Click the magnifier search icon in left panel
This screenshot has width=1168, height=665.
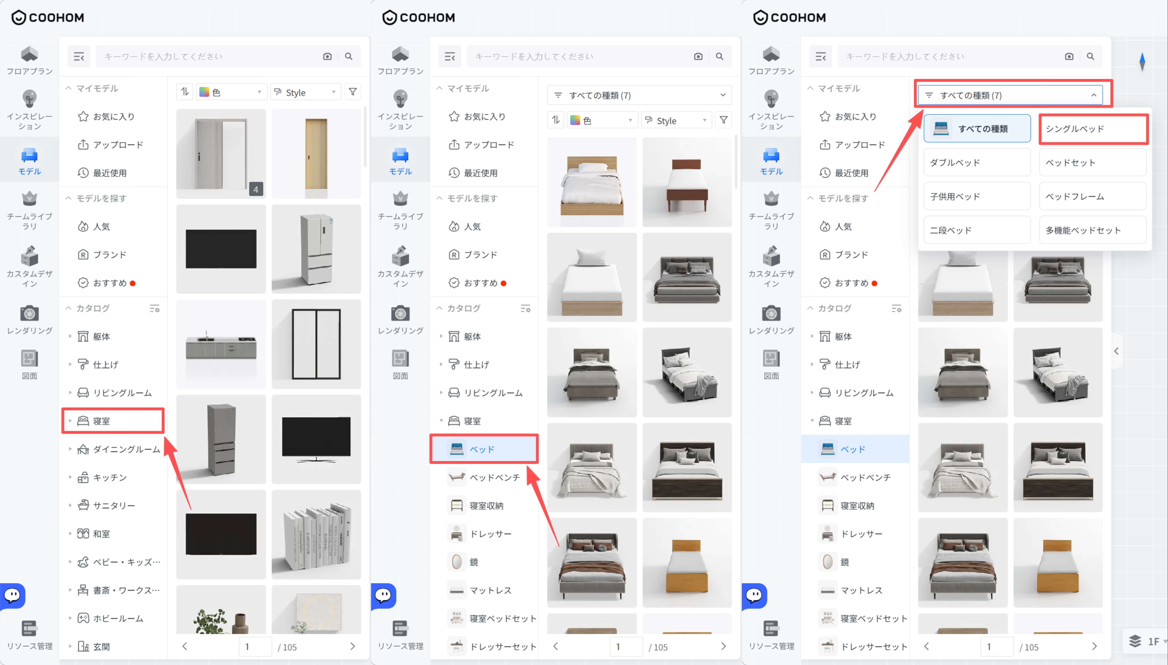pyautogui.click(x=349, y=57)
